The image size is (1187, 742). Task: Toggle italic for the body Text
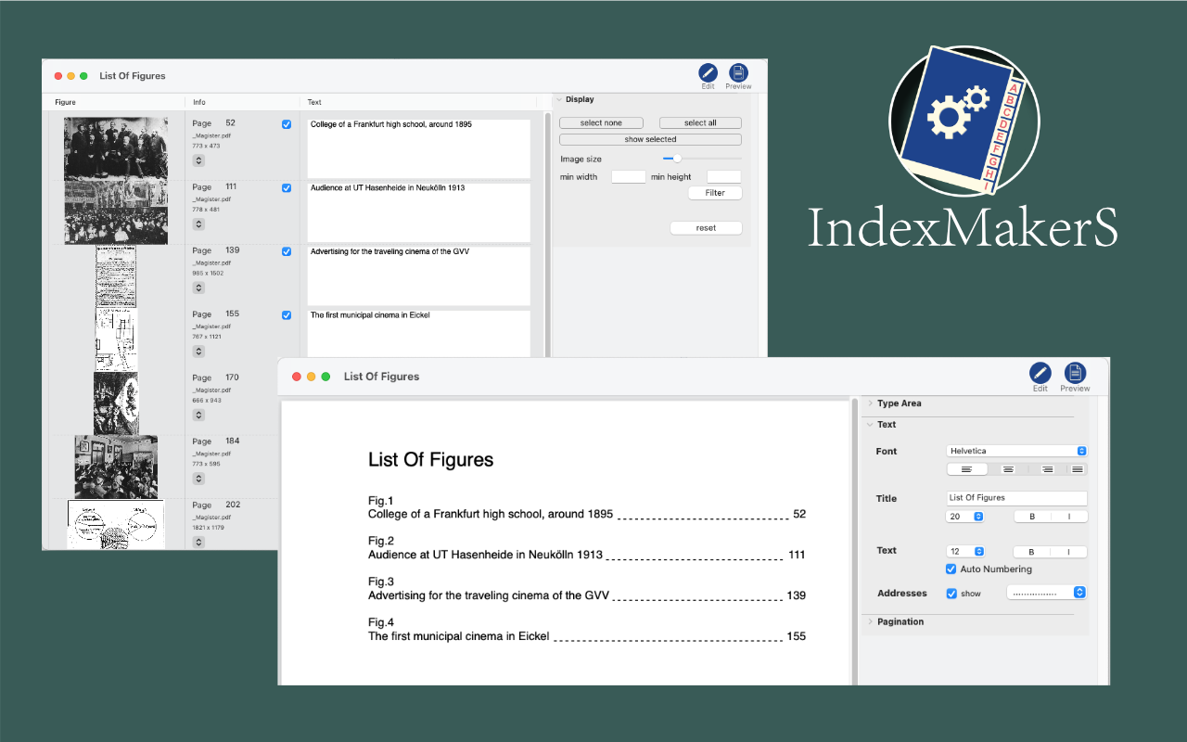point(1068,552)
